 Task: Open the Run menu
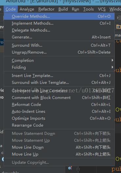[x=75, y=9]
